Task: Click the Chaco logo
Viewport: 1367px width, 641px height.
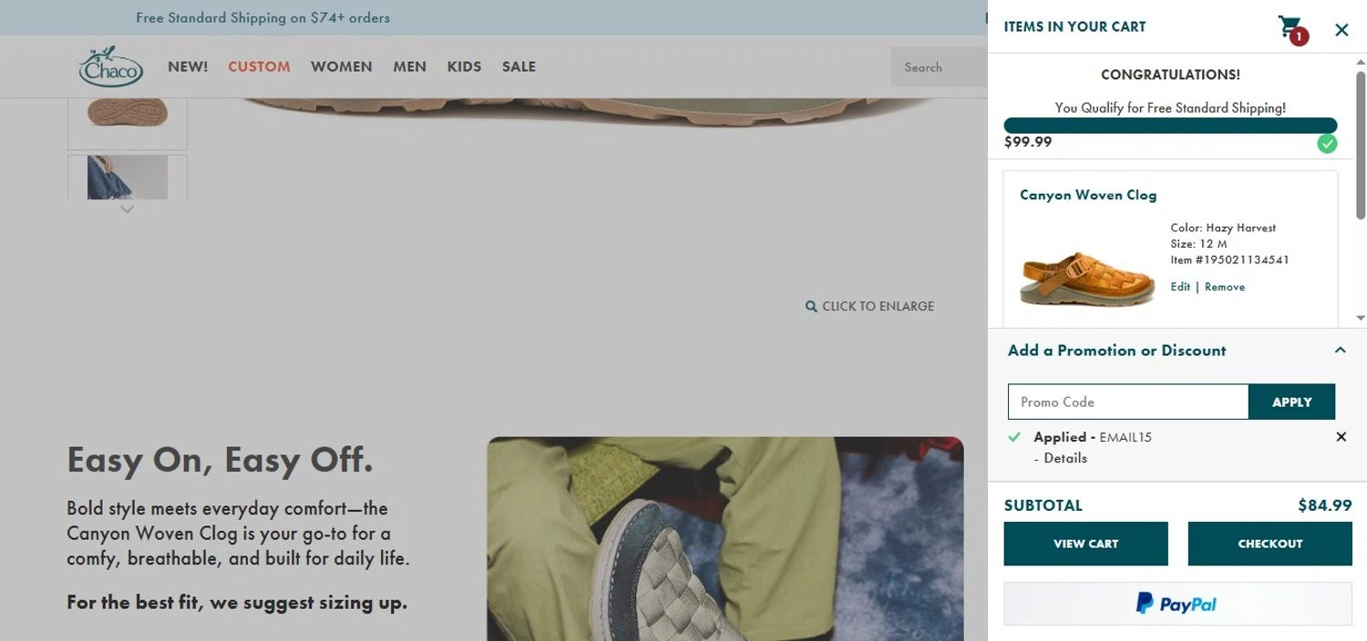Action: click(111, 66)
